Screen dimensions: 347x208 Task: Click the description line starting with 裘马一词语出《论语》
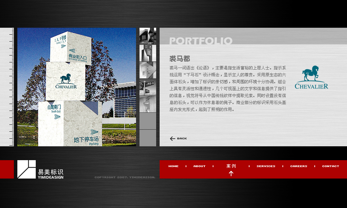[228, 68]
